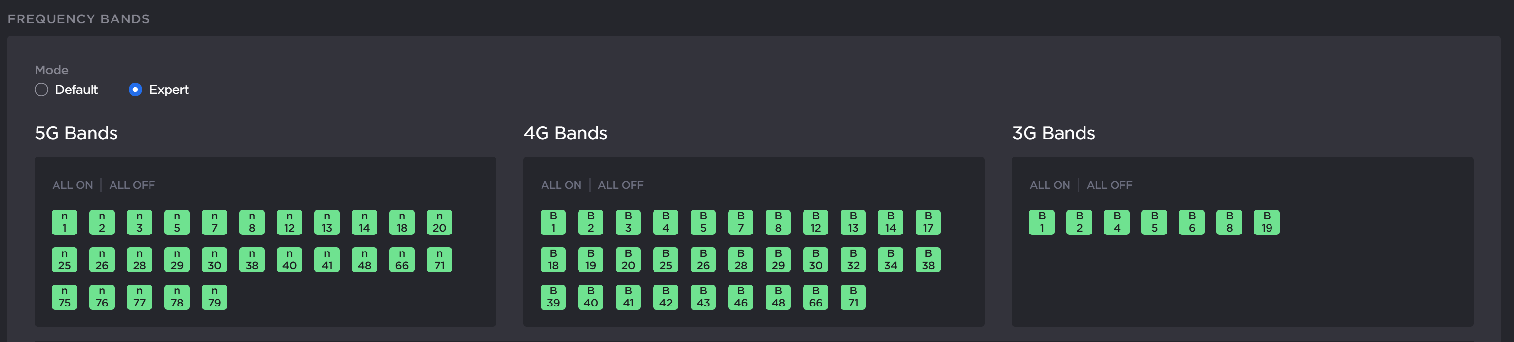Viewport: 1514px width, 342px height.
Task: Disable all 4G Bands with ALL OFF
Action: point(620,185)
